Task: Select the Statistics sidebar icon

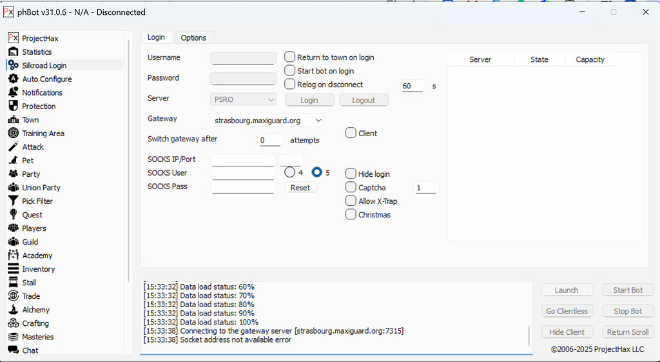Action: tap(14, 52)
